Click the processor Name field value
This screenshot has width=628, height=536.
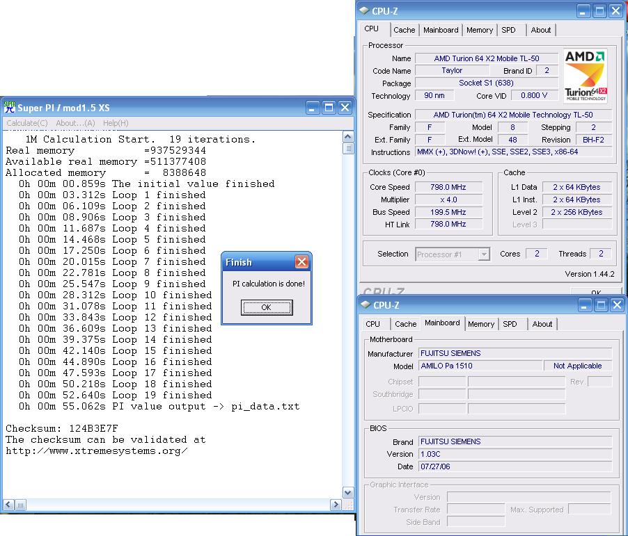(487, 58)
